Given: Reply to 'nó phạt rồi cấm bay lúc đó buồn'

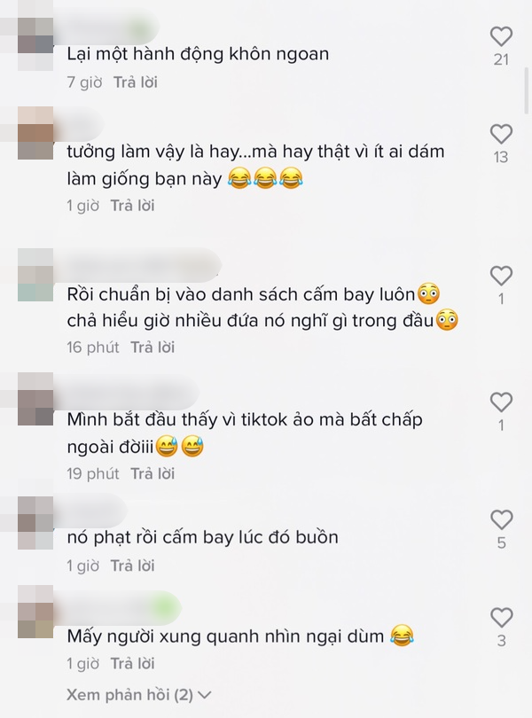Looking at the screenshot, I should [x=132, y=566].
